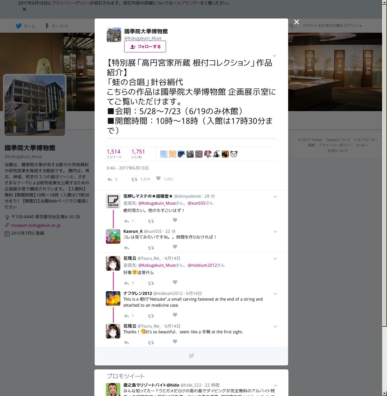Open クッキー footer link

click(x=362, y=145)
